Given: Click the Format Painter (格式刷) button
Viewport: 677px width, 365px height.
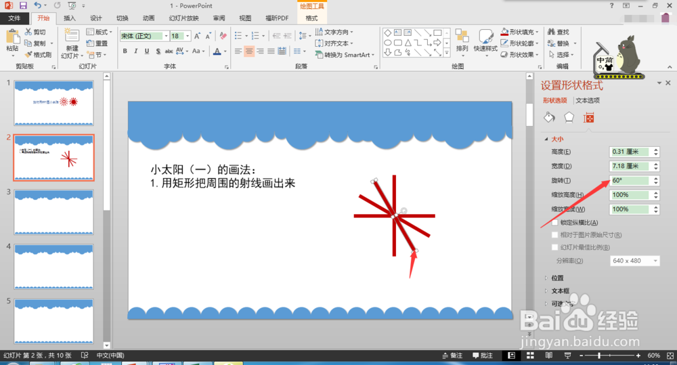Looking at the screenshot, I should pyautogui.click(x=38, y=54).
